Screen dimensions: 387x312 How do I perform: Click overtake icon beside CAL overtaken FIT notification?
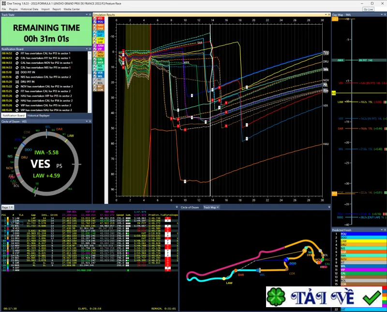pyautogui.click(x=17, y=58)
